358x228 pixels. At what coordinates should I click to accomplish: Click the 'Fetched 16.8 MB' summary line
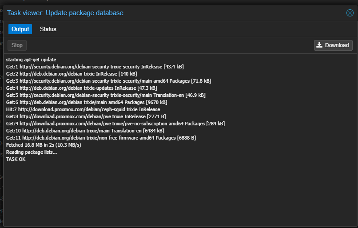(43, 145)
